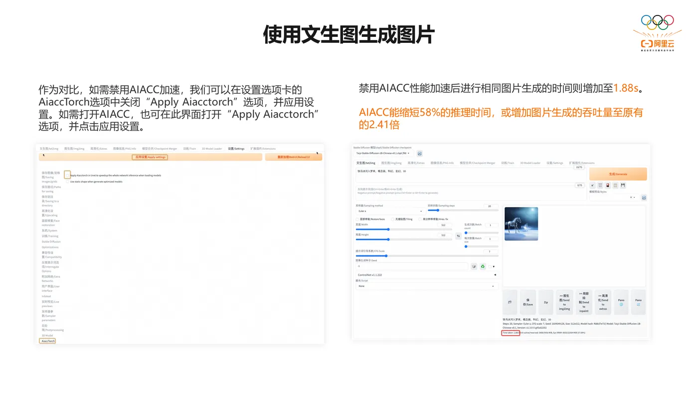Viewport: 698px width, 393px height.
Task: Click the Pano button with globe icon
Action: pos(621,302)
